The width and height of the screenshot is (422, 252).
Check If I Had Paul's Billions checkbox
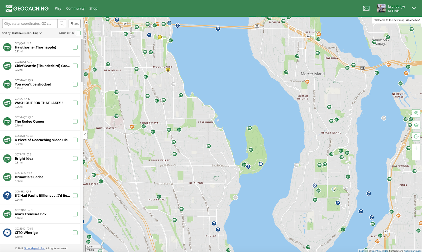[x=75, y=196]
